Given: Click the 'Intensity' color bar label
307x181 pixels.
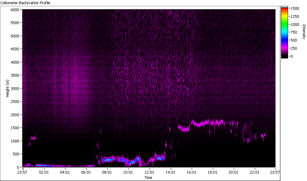Looking at the screenshot, I should click(304, 32).
